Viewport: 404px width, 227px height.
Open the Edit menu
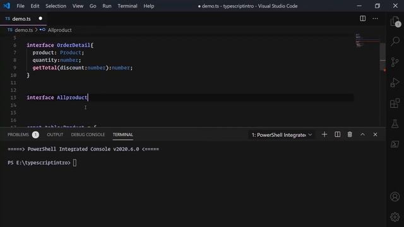35,6
